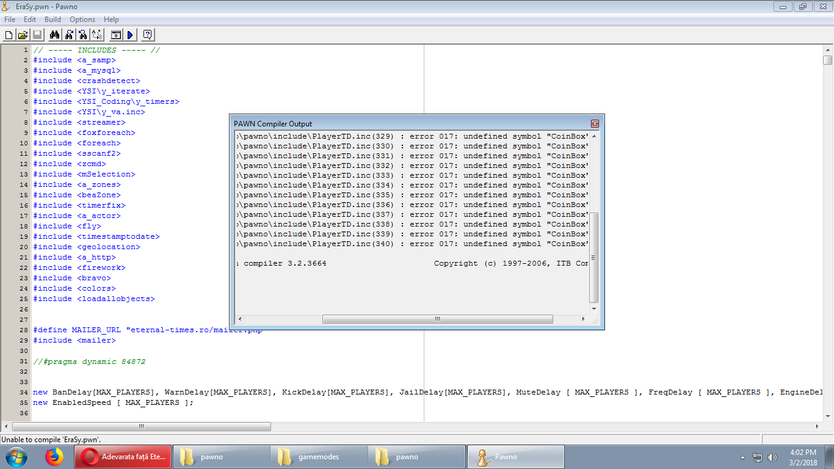This screenshot has height=469, width=834.
Task: Click the editor horizontal scrollbar left arrow
Action: pyautogui.click(x=5, y=426)
